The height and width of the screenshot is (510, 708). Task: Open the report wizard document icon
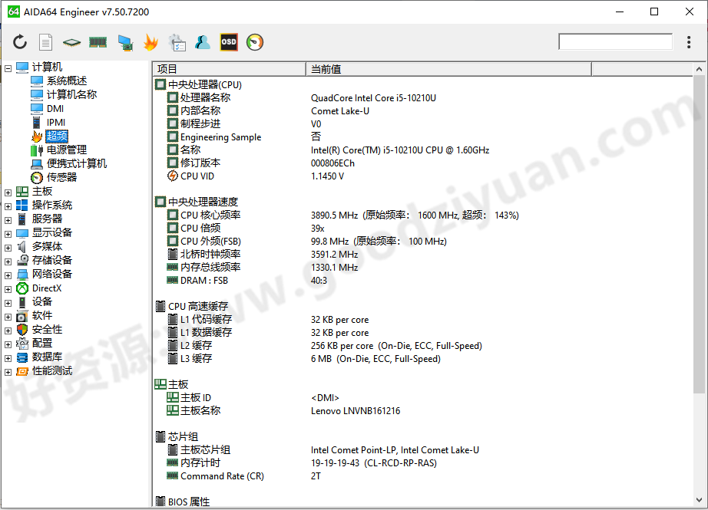tap(46, 42)
